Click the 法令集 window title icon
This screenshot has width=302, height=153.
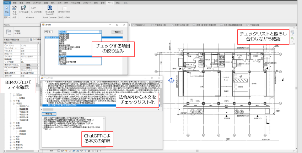tap(43, 25)
